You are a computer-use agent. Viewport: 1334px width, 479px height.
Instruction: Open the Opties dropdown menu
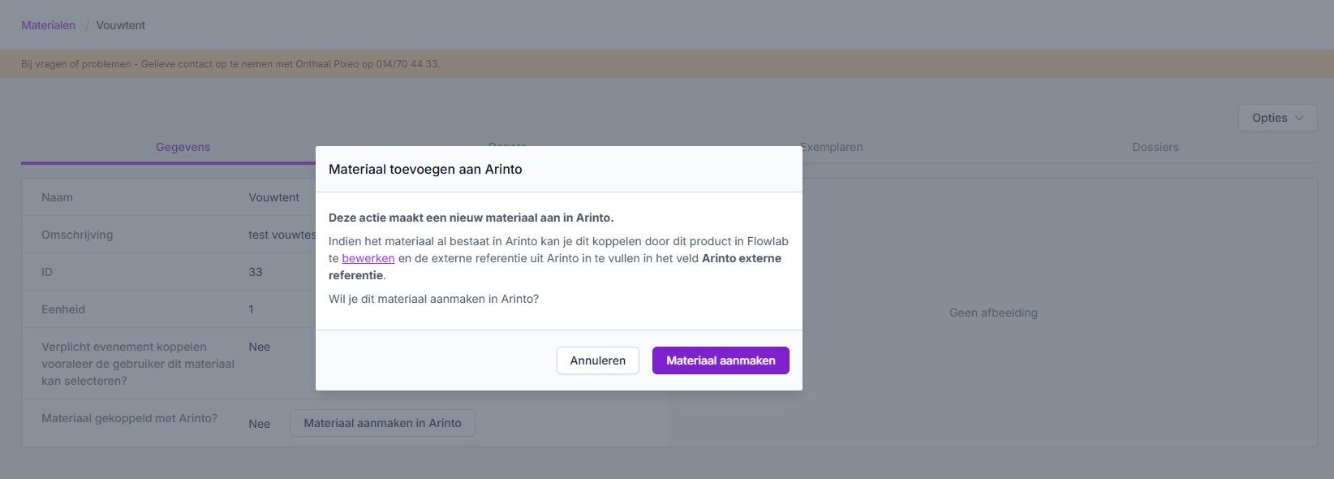tap(1276, 119)
